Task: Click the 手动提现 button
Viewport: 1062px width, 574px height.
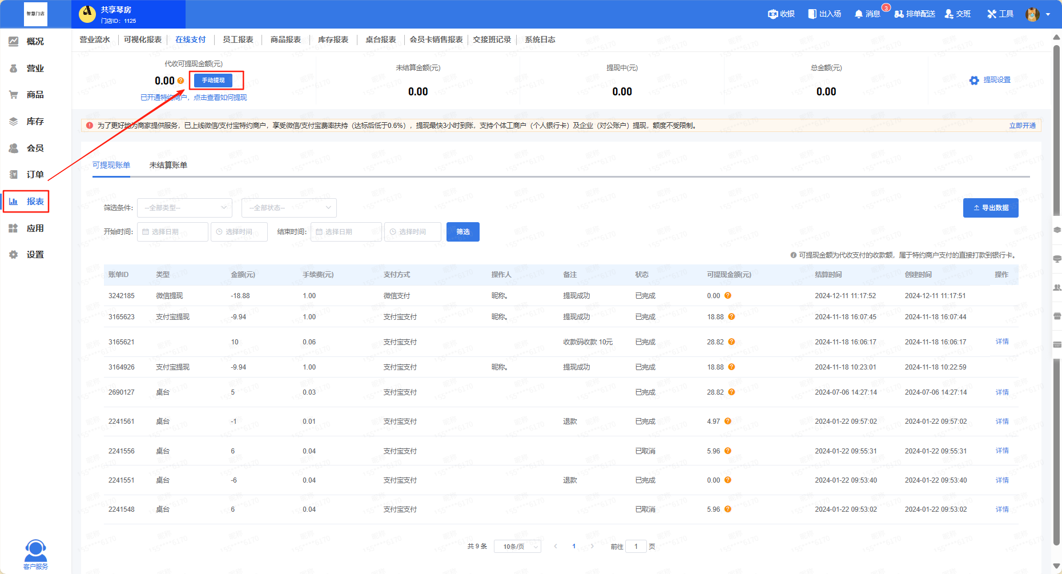Action: pyautogui.click(x=213, y=81)
